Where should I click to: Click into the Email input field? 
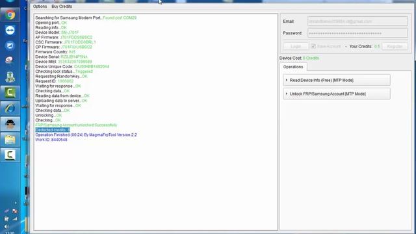coord(357,21)
